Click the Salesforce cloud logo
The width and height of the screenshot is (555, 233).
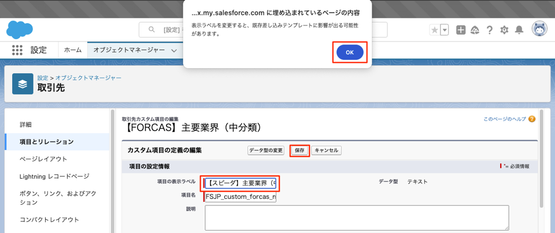point(20,30)
